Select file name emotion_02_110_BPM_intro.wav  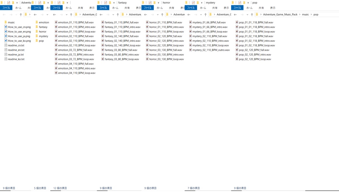click(77, 41)
